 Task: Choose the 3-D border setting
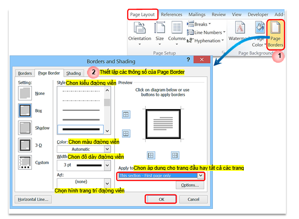[25, 145]
